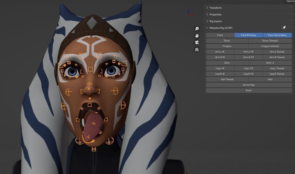
Task: Pin the Ahsooka Rig UI panel
Action: point(284,28)
